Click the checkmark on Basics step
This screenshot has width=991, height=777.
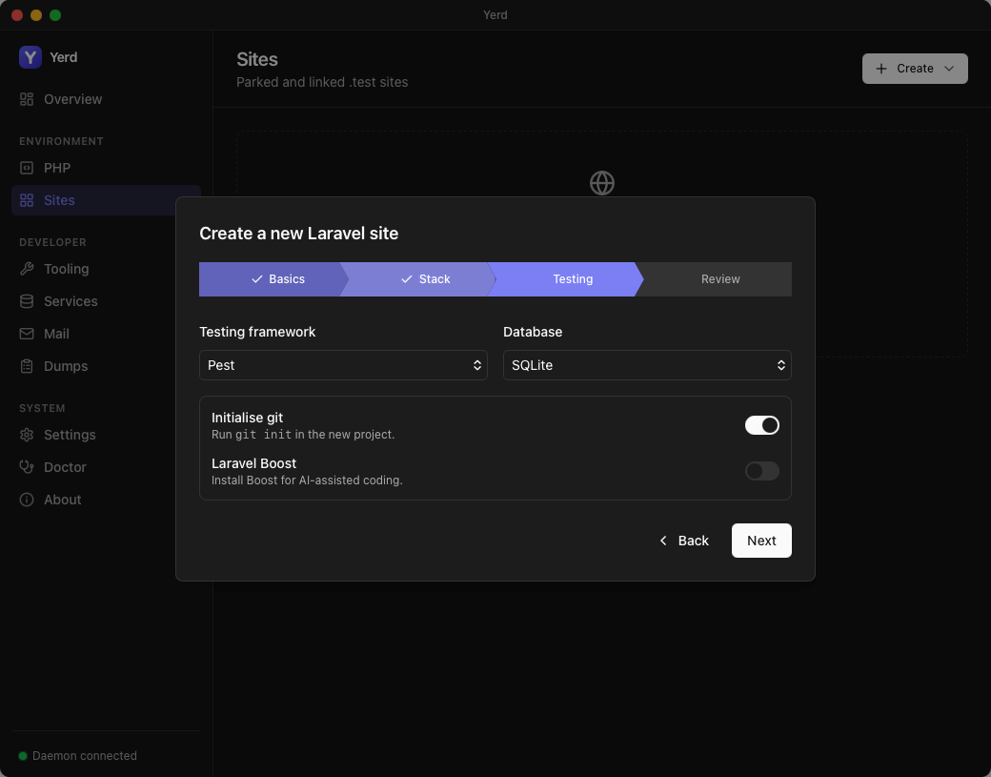point(256,278)
